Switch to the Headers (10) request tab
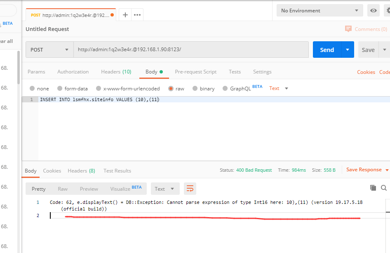This screenshot has height=253, width=390. (116, 72)
